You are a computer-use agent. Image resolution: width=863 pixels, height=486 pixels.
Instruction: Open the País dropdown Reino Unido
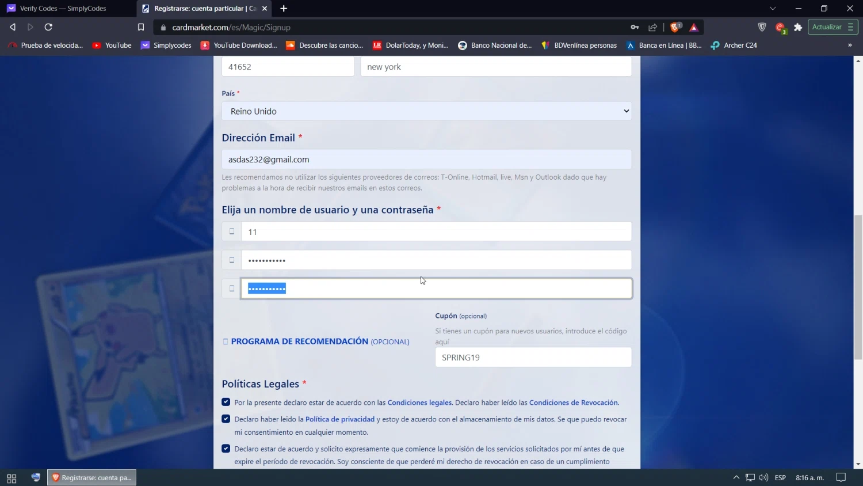coord(427,111)
